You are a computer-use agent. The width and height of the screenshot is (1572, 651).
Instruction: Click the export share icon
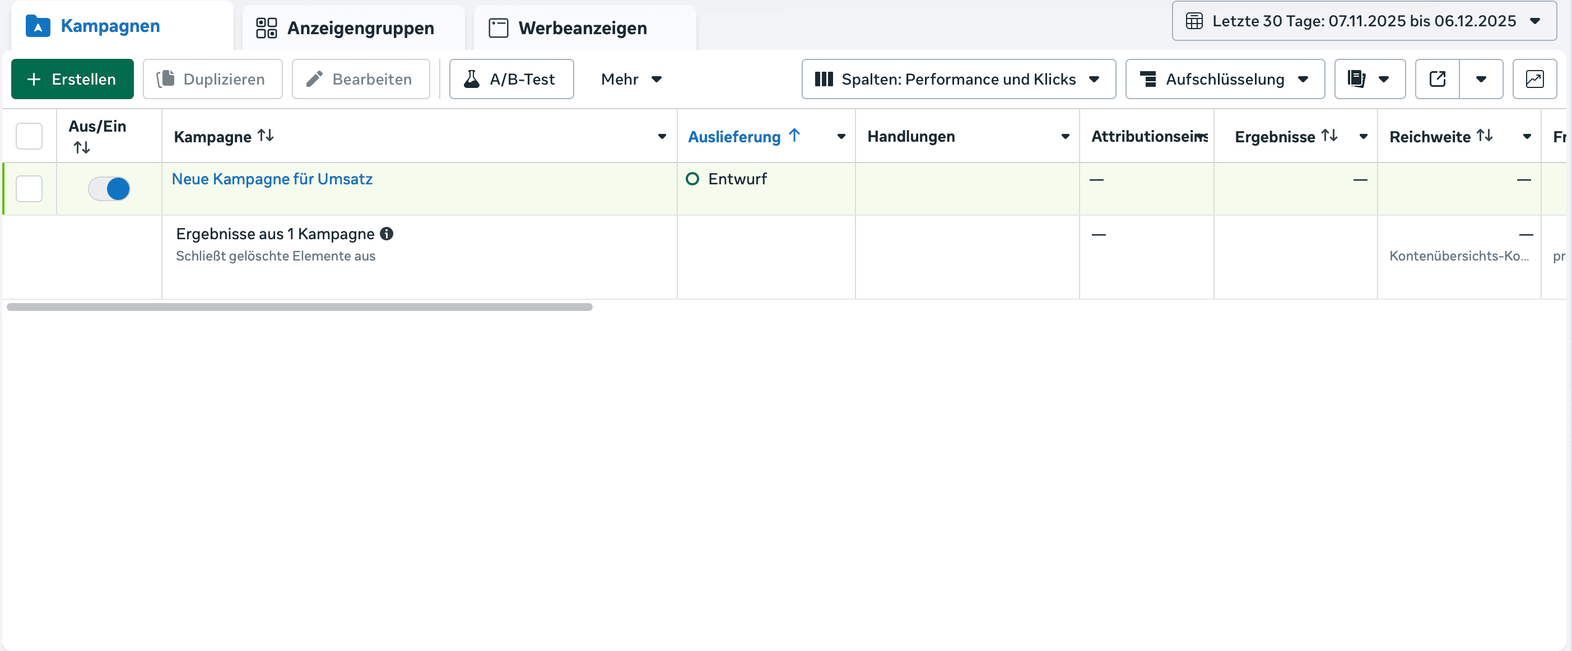coord(1438,78)
